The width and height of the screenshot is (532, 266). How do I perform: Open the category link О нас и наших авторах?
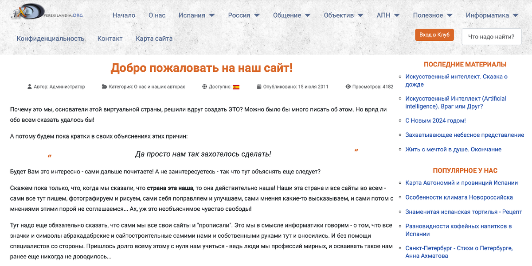tap(159, 87)
